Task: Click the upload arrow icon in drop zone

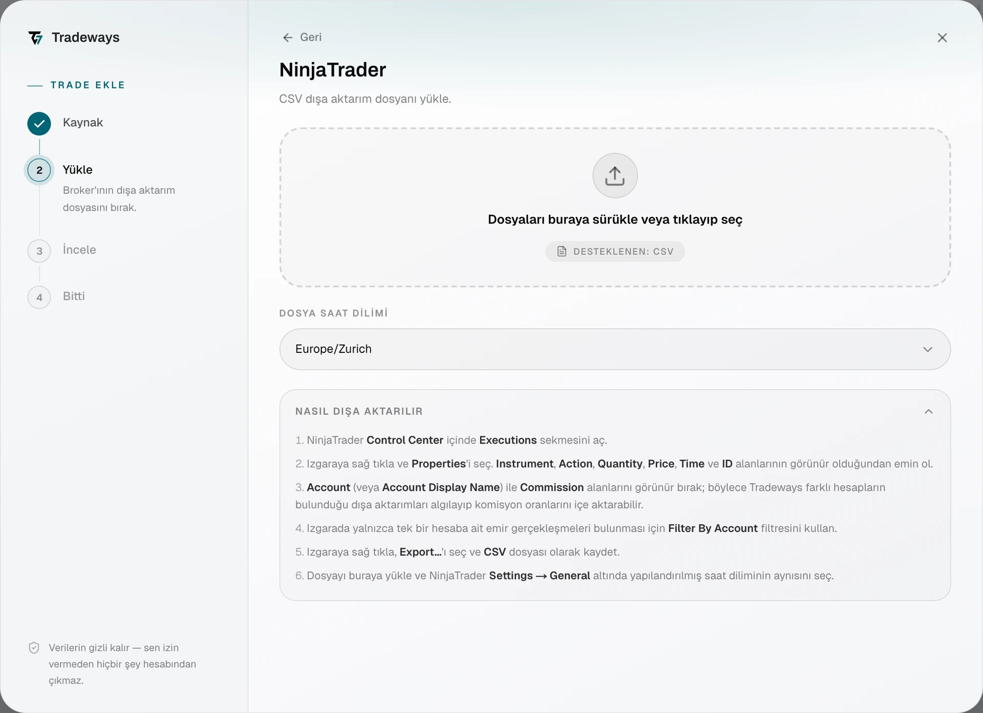Action: (615, 175)
